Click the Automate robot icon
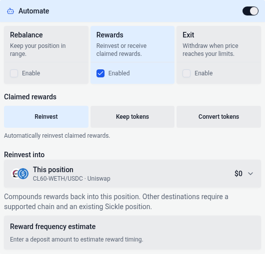Screen dimensions: 265x254 (x=10, y=11)
